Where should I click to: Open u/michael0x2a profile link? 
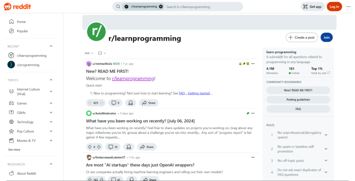click(102, 64)
